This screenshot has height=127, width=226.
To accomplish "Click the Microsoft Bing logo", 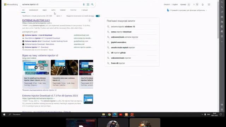I will (11, 5).
